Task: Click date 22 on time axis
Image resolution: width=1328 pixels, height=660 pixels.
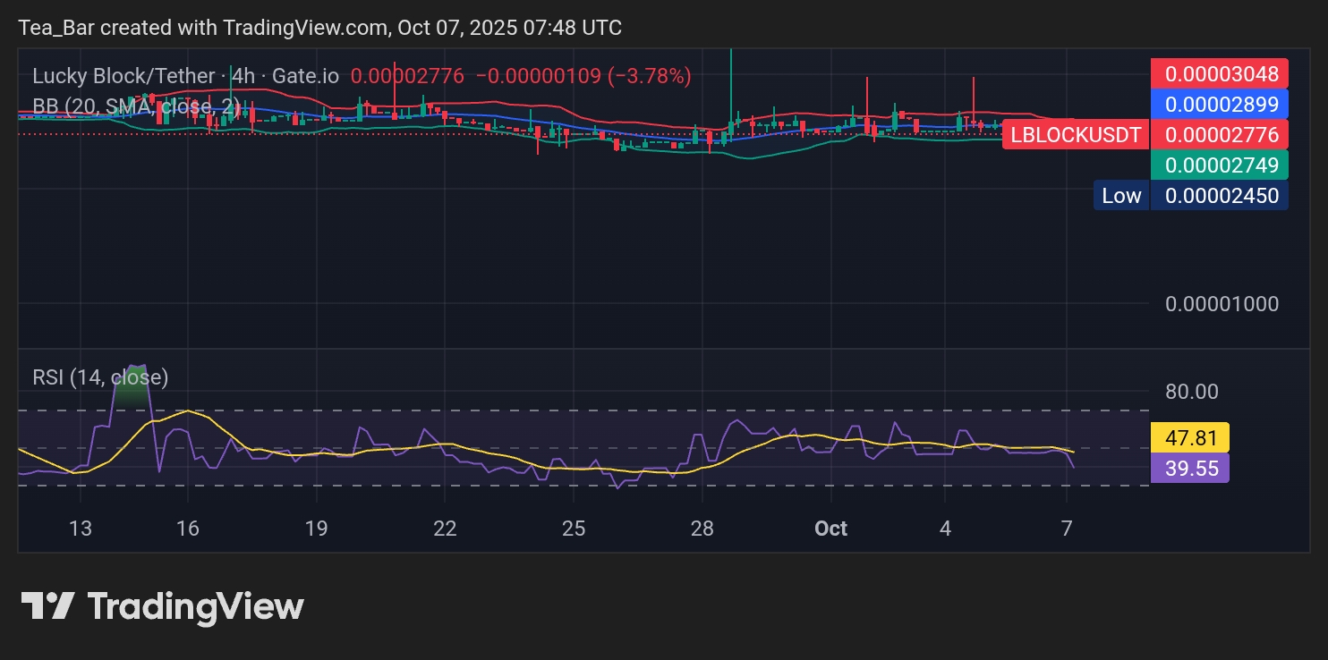Action: tap(445, 529)
